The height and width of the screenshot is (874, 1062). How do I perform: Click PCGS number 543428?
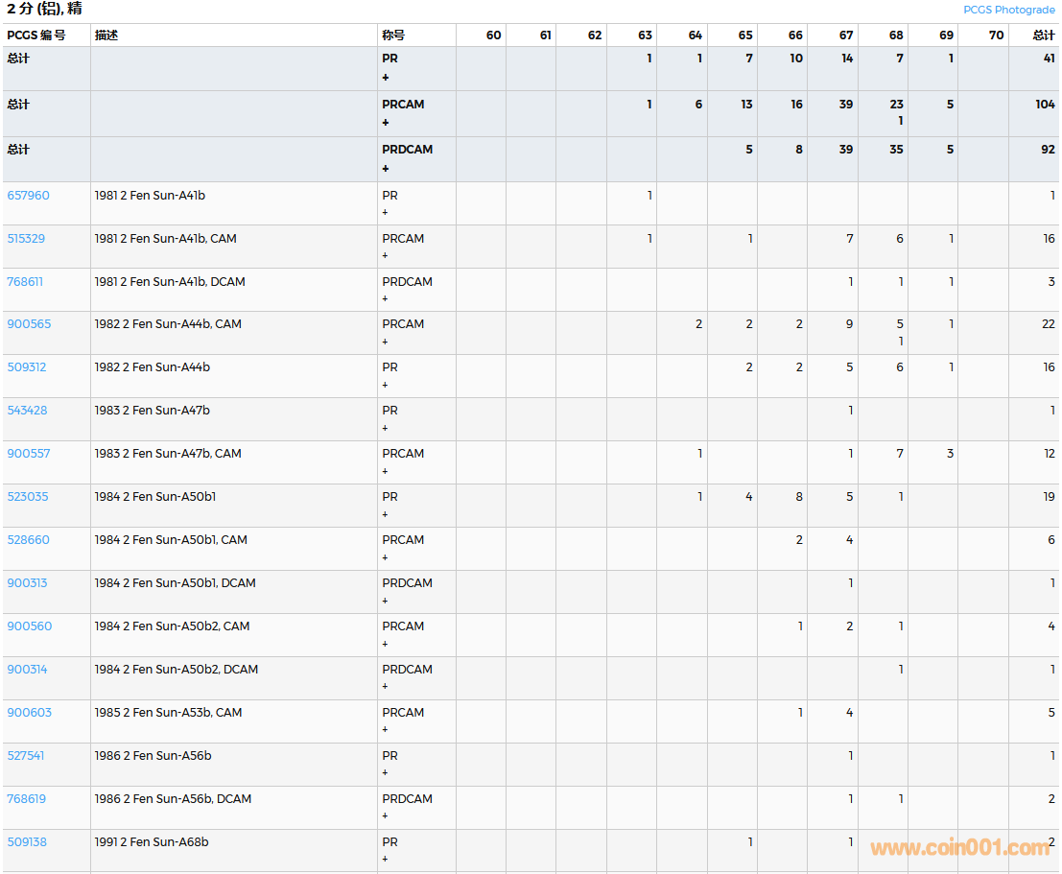tap(27, 411)
